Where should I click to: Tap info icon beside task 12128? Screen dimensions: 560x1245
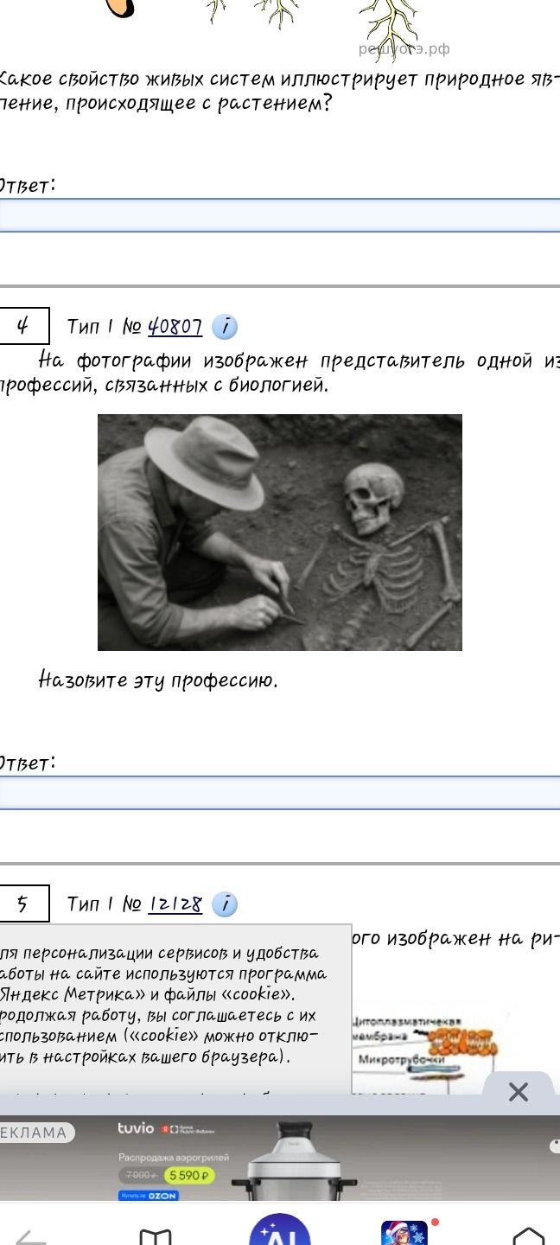click(x=225, y=904)
